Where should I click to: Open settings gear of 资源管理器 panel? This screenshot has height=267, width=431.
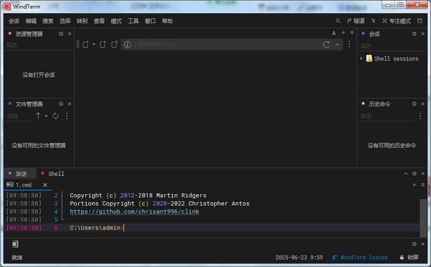61,34
